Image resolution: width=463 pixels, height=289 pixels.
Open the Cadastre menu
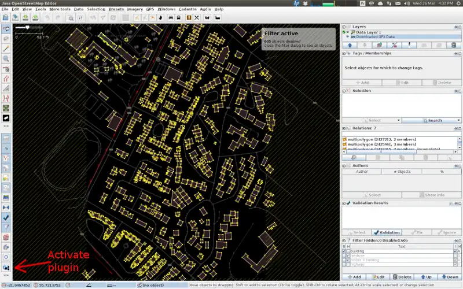[x=188, y=9]
